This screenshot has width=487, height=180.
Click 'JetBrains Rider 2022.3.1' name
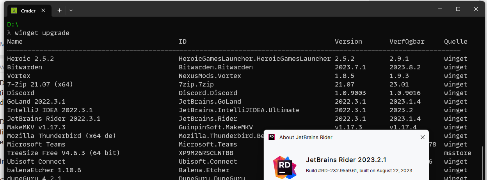[54, 119]
